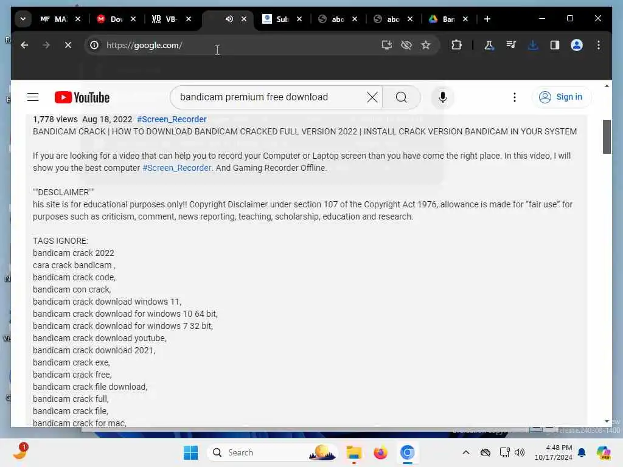623x467 pixels.
Task: Open the Windows Start menu
Action: click(x=190, y=452)
